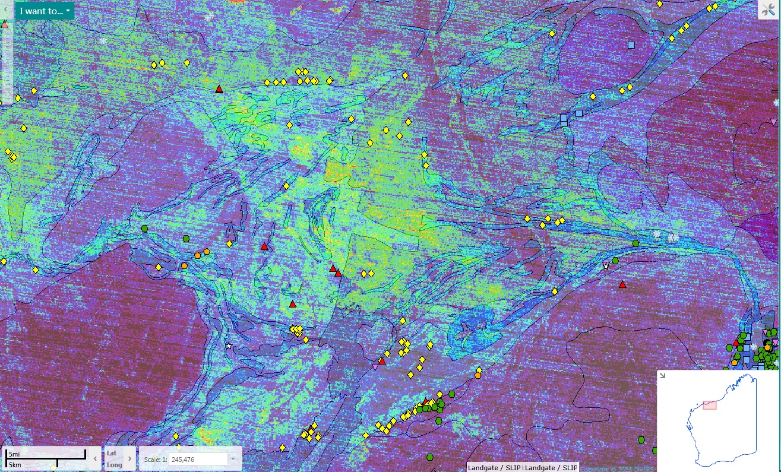781x472 pixels.
Task: Open the "I want to..." menu
Action: coord(45,11)
